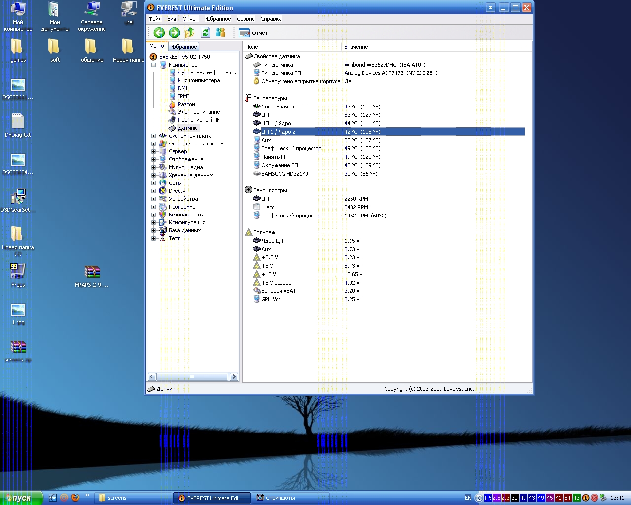
Task: Switch to the Меню tab
Action: click(157, 46)
